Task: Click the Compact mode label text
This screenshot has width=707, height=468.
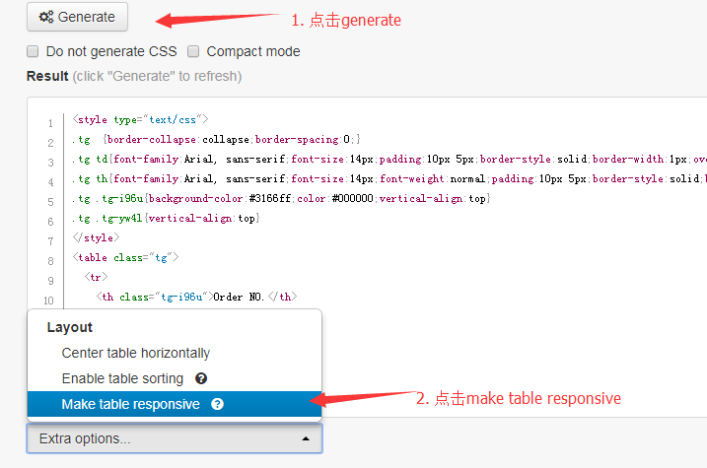Action: click(x=253, y=51)
